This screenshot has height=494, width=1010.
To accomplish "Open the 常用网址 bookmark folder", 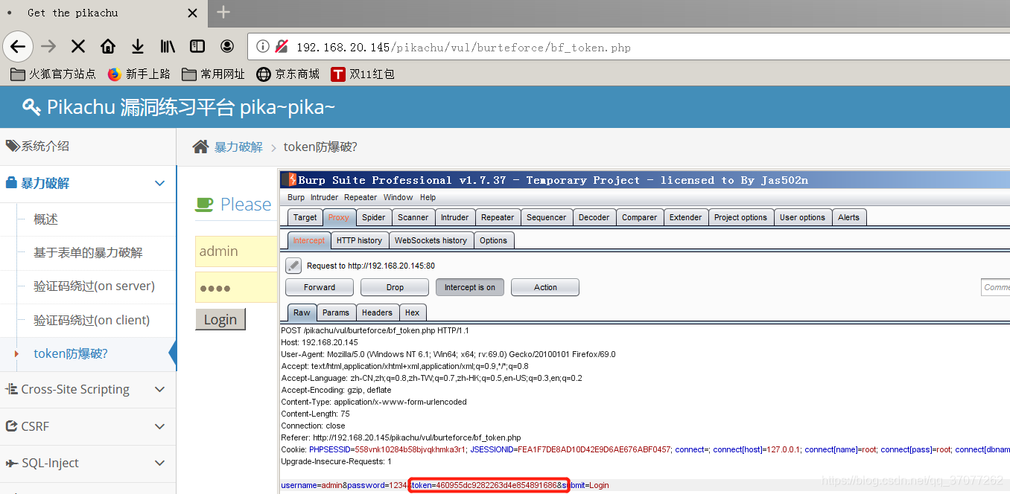I will (x=213, y=74).
